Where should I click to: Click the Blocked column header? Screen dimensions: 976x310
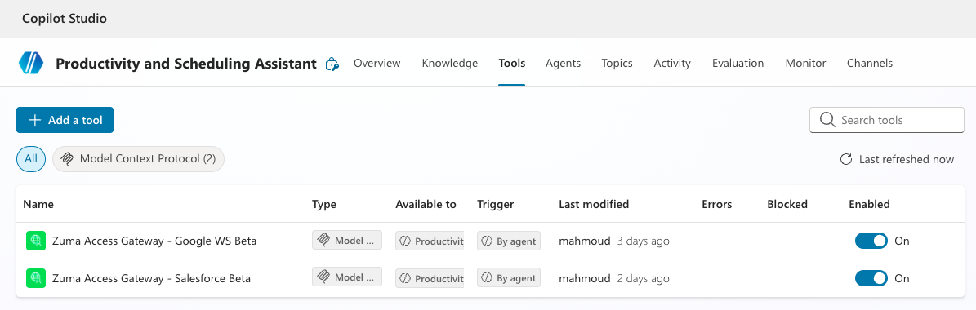tap(787, 204)
